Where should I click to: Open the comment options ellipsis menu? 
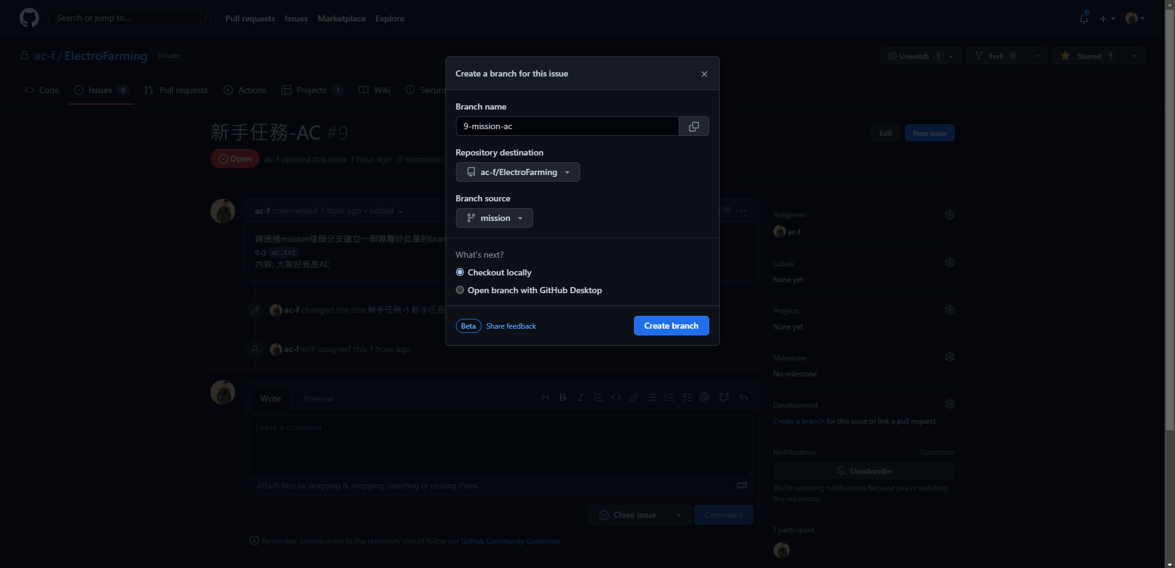click(x=741, y=211)
